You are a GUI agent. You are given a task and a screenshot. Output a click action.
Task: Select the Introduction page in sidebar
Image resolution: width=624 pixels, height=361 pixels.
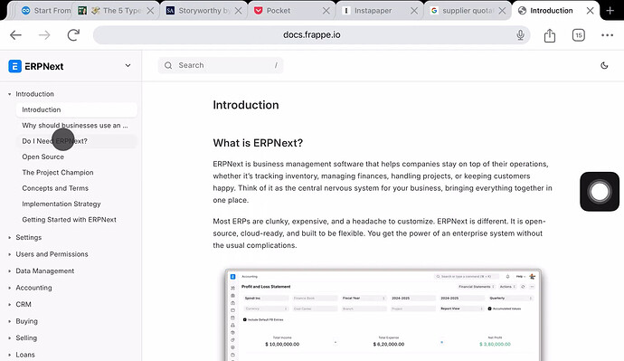point(76,109)
